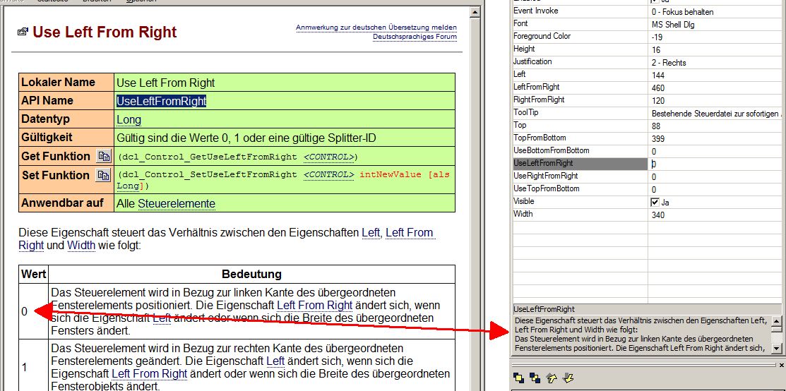Select the Justification property row
Viewport: 786px width, 391px height.
pyautogui.click(x=647, y=62)
